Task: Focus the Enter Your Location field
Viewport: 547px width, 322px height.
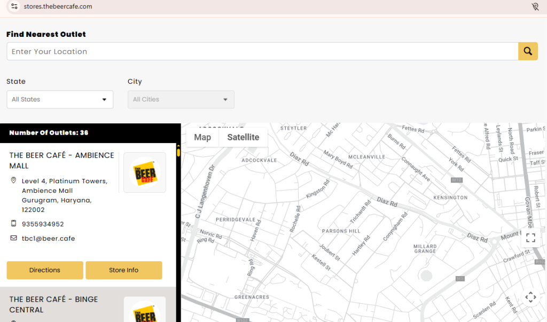Action: (x=262, y=51)
